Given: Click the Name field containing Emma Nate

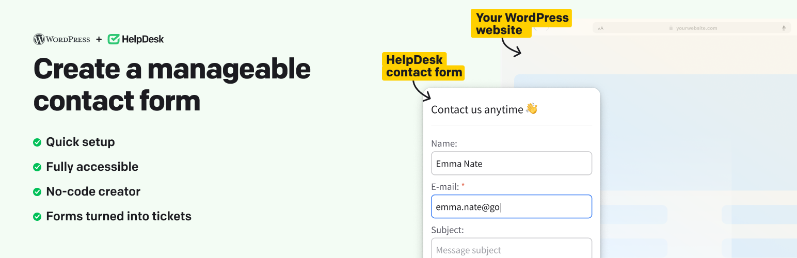Looking at the screenshot, I should point(511,164).
